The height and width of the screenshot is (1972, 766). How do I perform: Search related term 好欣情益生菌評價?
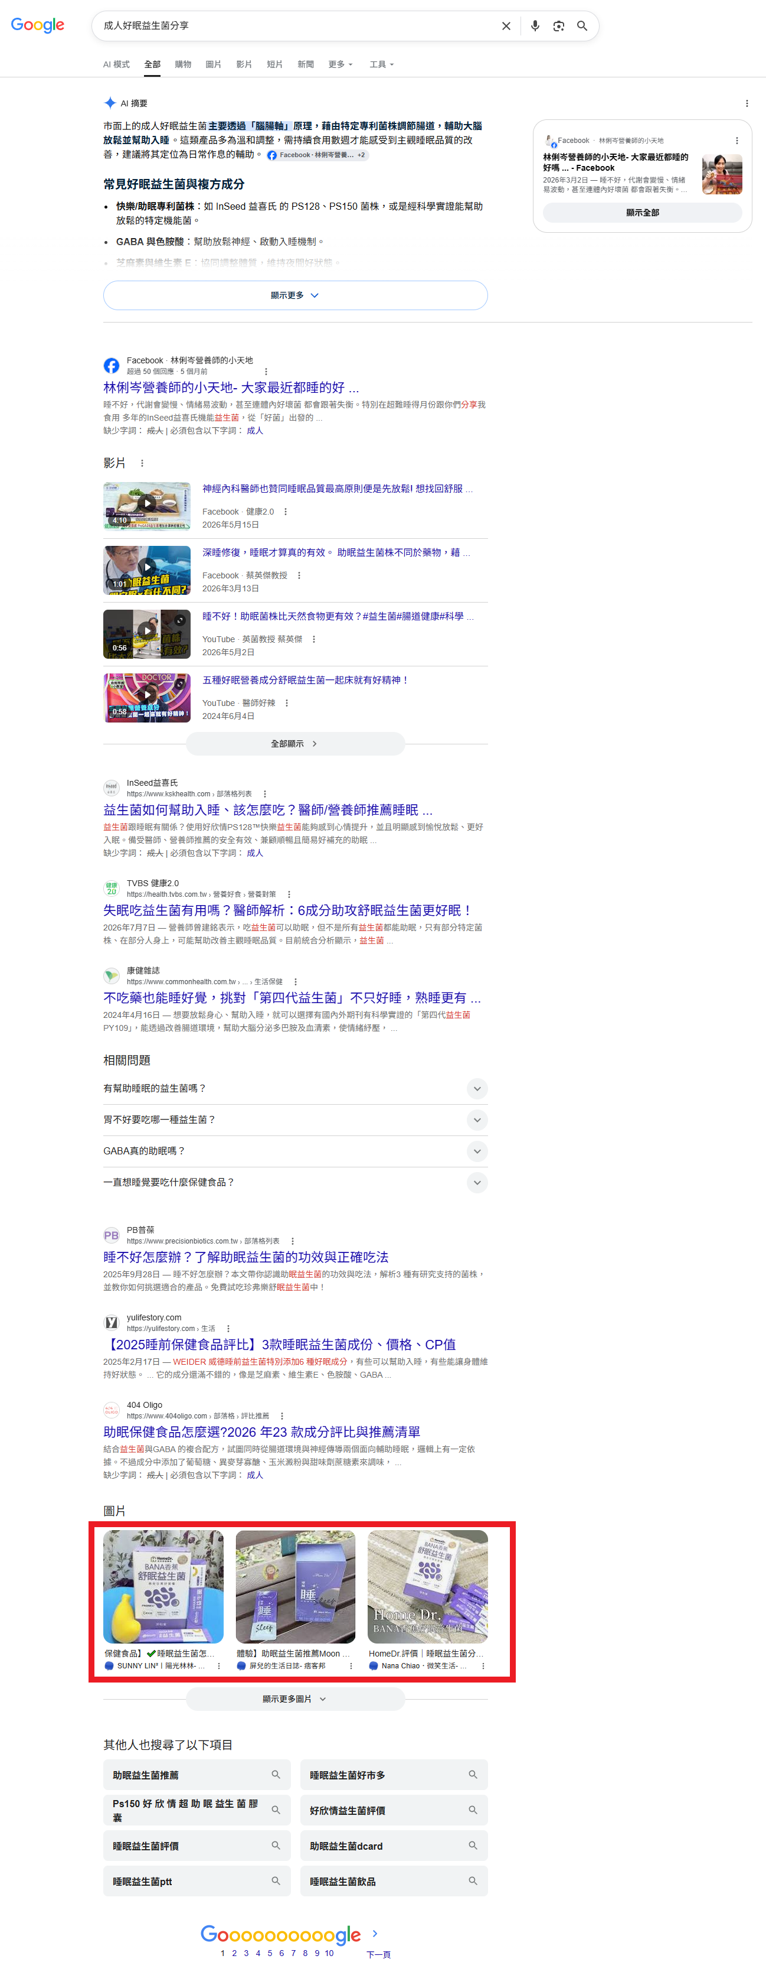pyautogui.click(x=394, y=1810)
